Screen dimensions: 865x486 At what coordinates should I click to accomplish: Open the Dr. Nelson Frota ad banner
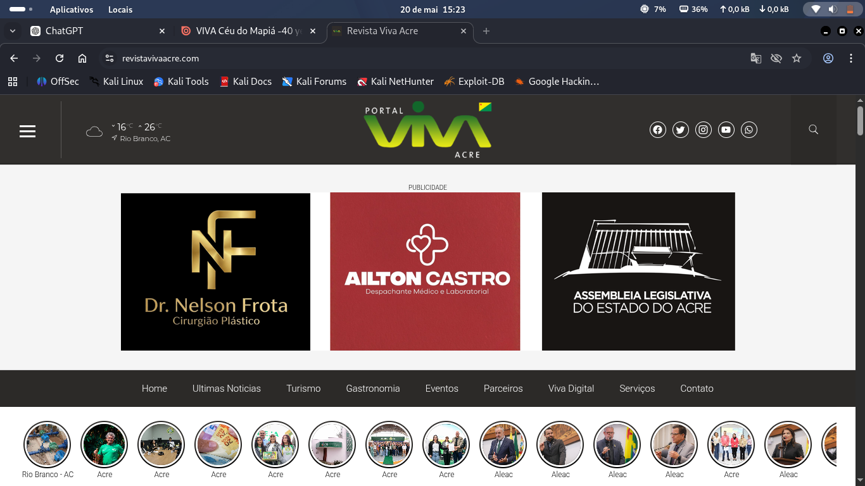(x=215, y=271)
